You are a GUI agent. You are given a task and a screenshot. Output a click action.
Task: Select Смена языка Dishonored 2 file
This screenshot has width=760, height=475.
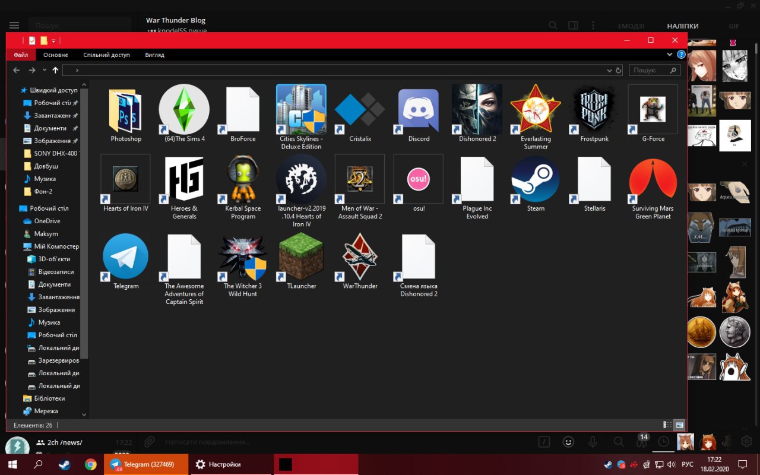pyautogui.click(x=419, y=265)
